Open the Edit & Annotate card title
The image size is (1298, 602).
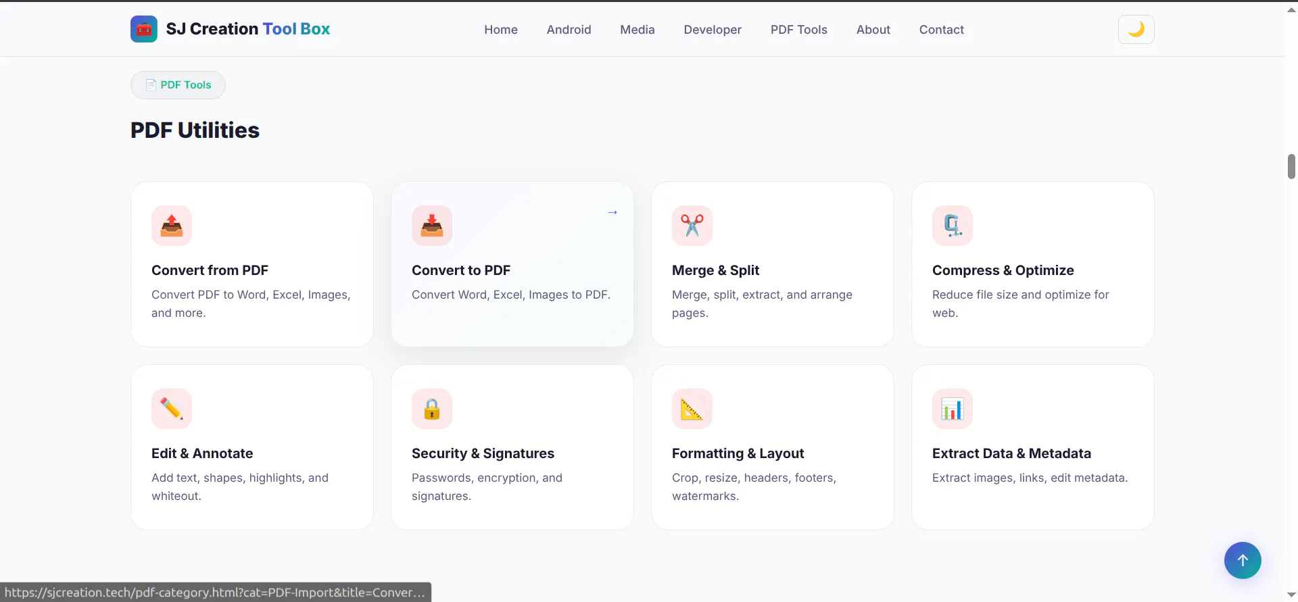(x=202, y=453)
